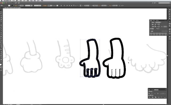This screenshot has width=171, height=105.
Task: Click Merge pathfinder icon
Action: pos(156,97)
